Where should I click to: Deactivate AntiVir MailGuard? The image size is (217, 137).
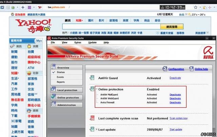(x=175, y=94)
